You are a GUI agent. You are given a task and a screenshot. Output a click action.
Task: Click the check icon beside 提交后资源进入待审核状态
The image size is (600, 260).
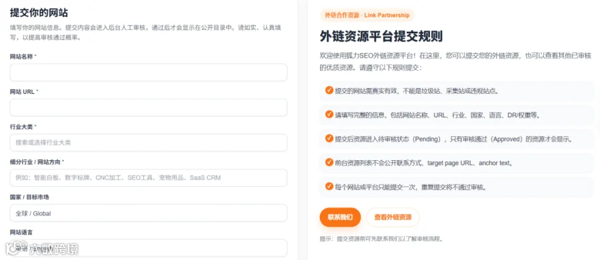(329, 138)
